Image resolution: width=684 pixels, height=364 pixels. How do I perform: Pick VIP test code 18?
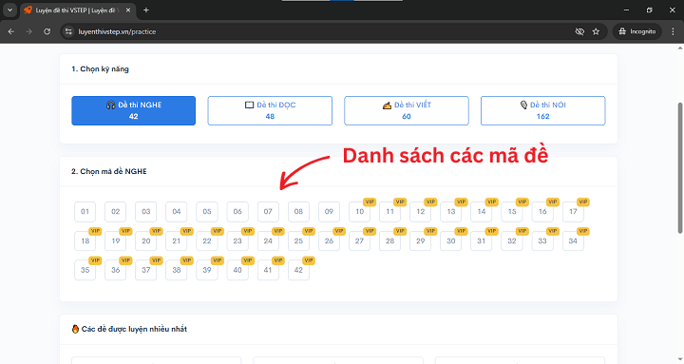[x=85, y=240]
